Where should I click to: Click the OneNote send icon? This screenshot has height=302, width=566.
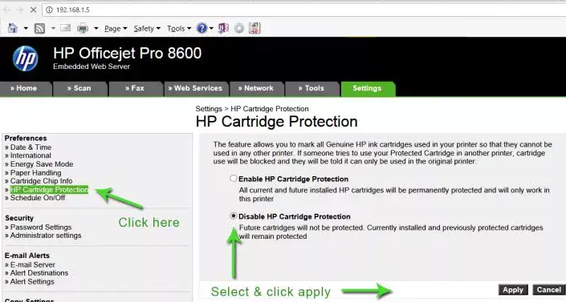point(223,28)
